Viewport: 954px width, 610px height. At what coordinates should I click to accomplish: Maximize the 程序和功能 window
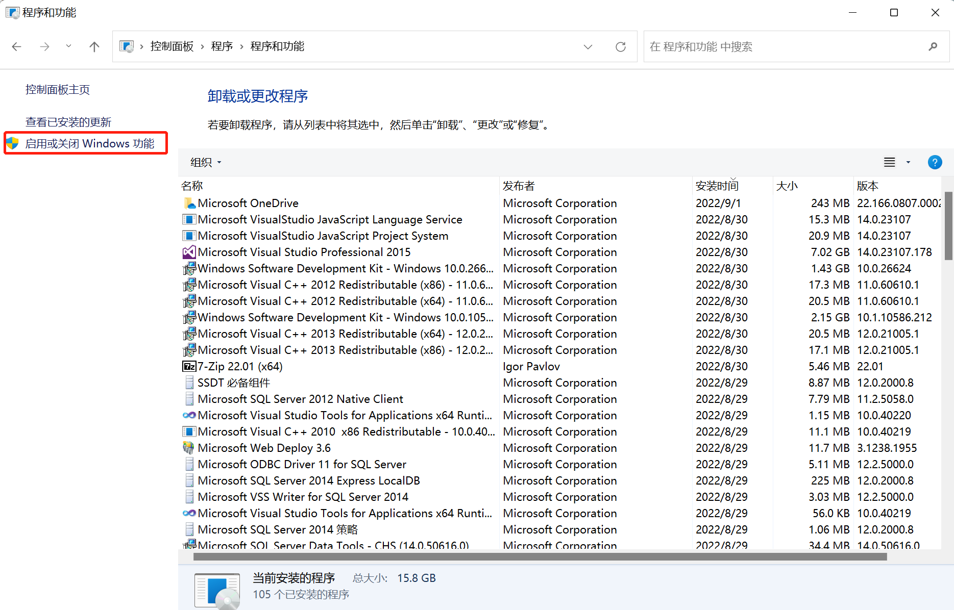tap(894, 13)
